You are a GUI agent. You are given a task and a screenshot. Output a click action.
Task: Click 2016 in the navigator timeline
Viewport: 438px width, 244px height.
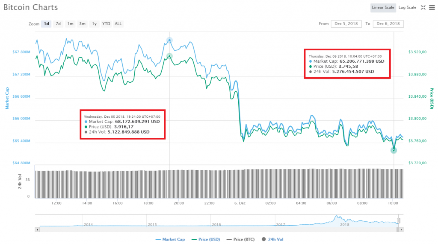216,224
